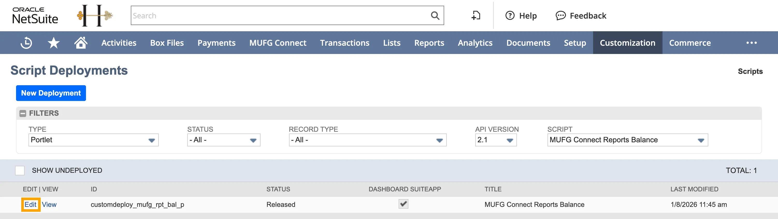This screenshot has width=778, height=219.
Task: Select the Released status cell
Action: (281, 205)
